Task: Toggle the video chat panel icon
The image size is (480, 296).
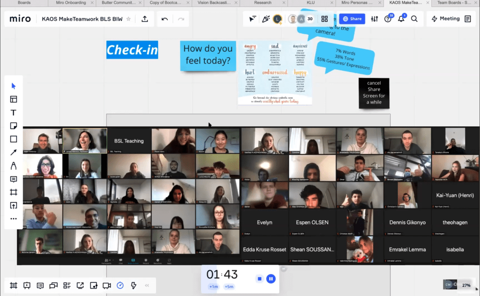Action: [x=106, y=285]
